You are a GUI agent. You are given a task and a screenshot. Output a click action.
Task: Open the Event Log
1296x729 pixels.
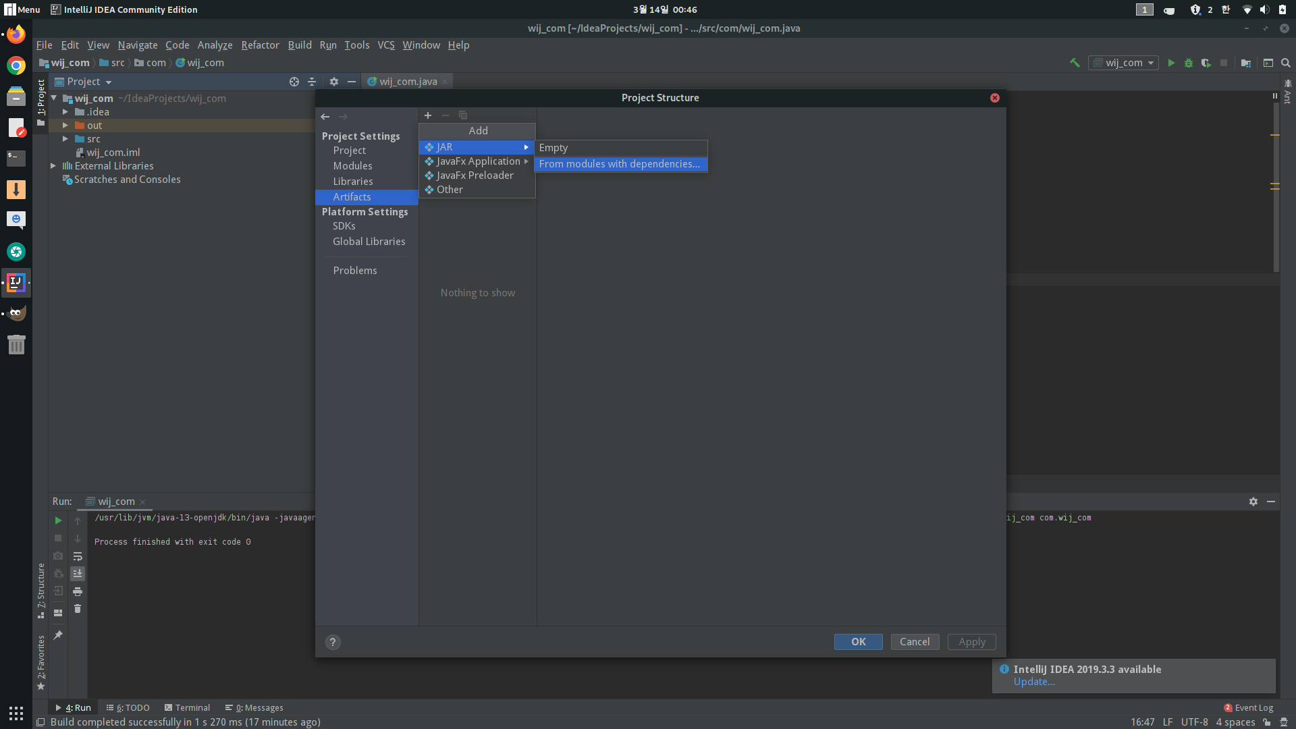pyautogui.click(x=1248, y=708)
